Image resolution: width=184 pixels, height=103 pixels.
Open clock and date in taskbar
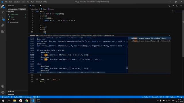pyautogui.click(x=179, y=100)
